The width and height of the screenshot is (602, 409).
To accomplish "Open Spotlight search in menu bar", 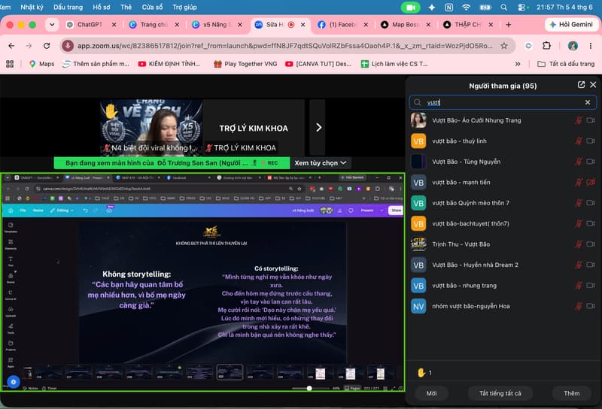I will point(503,7).
